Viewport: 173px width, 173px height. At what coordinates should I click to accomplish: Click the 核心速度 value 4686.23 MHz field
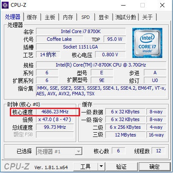(x=55, y=112)
